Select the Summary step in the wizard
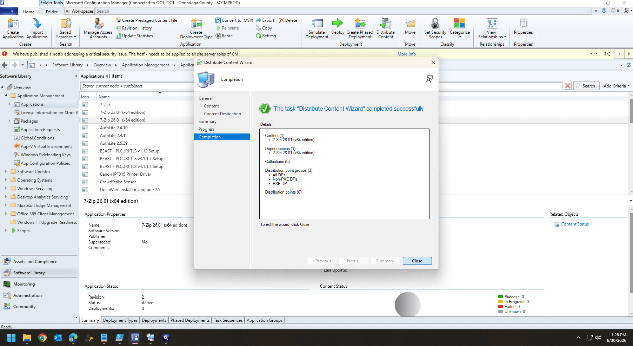Screen dimensions: 633x346 tap(207, 122)
